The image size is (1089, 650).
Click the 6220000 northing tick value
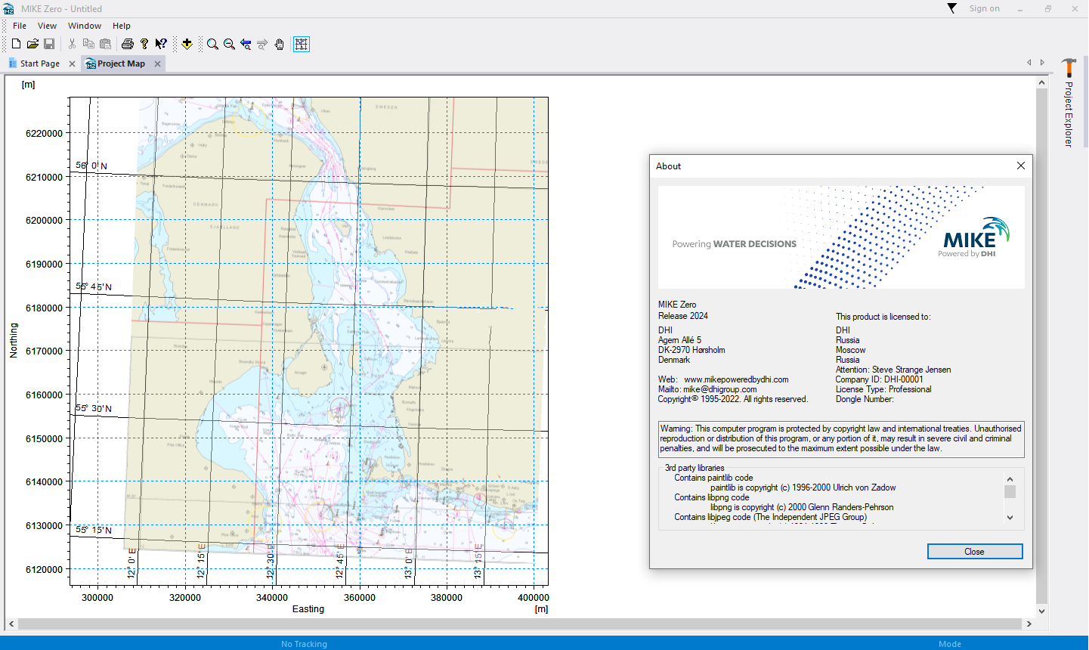(x=44, y=134)
